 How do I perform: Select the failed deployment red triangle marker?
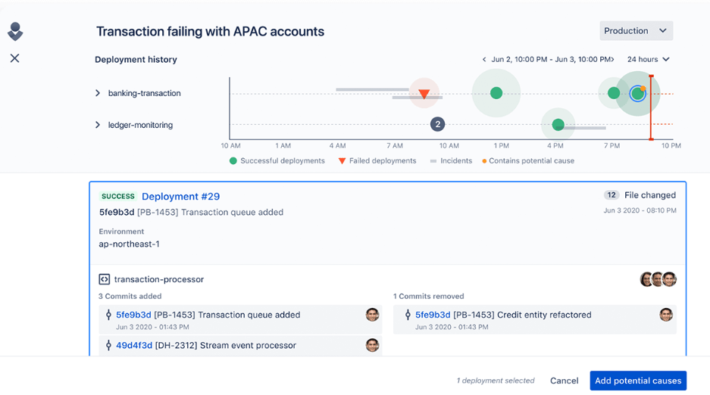[x=424, y=94]
